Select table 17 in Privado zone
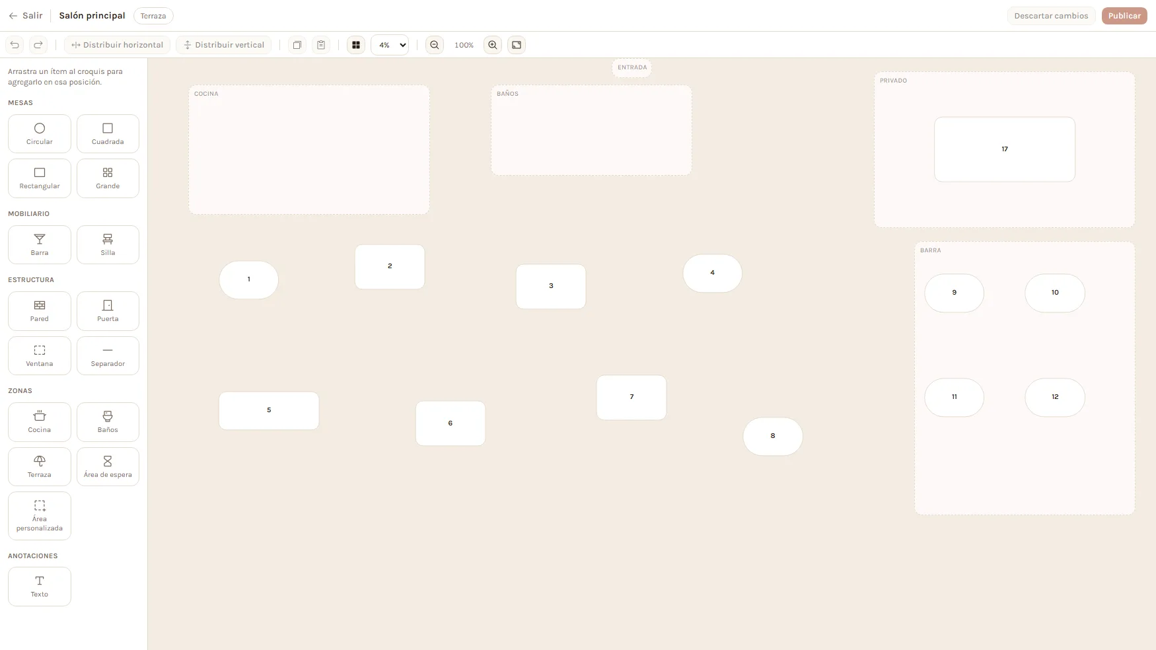Screen dimensions: 1156x650 click(x=1005, y=149)
